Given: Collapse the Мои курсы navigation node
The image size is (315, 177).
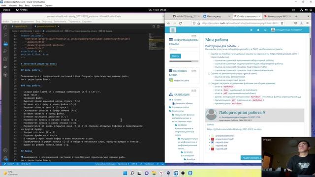Looking at the screenshot, I should pos(170,111).
